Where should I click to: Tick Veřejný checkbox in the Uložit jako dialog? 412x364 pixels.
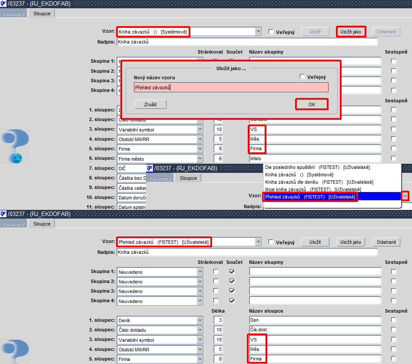click(x=302, y=77)
